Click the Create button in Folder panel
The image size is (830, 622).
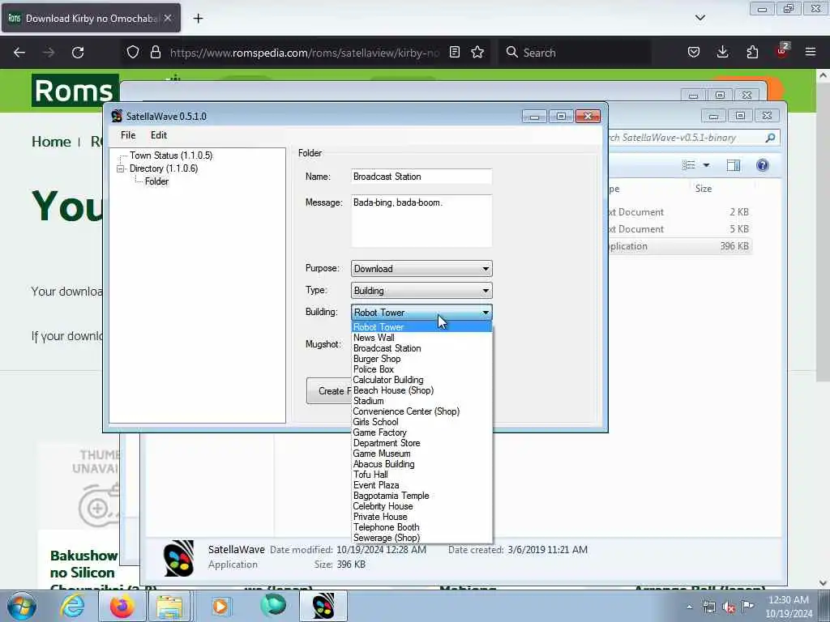tap(329, 391)
